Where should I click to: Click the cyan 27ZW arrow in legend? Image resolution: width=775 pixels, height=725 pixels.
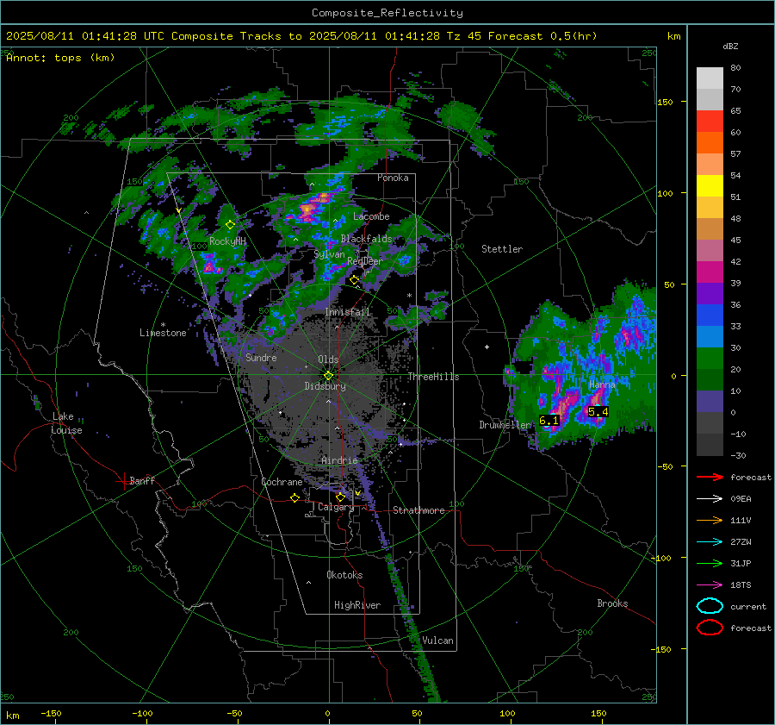[x=710, y=542]
